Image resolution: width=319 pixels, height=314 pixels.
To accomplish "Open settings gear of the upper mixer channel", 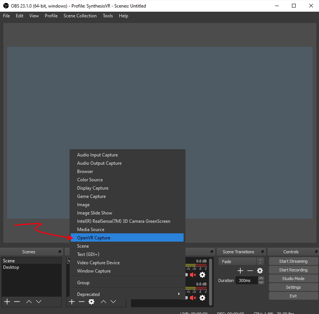I will point(202,275).
